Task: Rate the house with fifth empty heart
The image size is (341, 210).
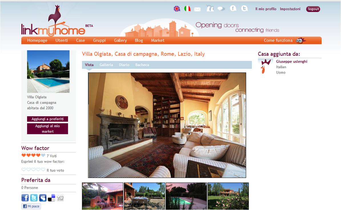Action: point(43,169)
